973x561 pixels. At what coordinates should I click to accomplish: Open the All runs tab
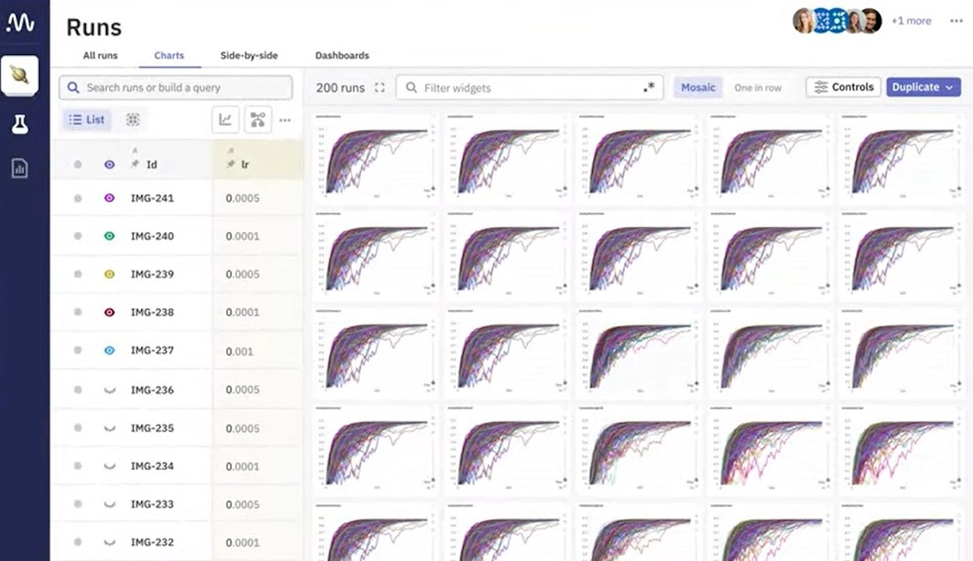point(101,55)
